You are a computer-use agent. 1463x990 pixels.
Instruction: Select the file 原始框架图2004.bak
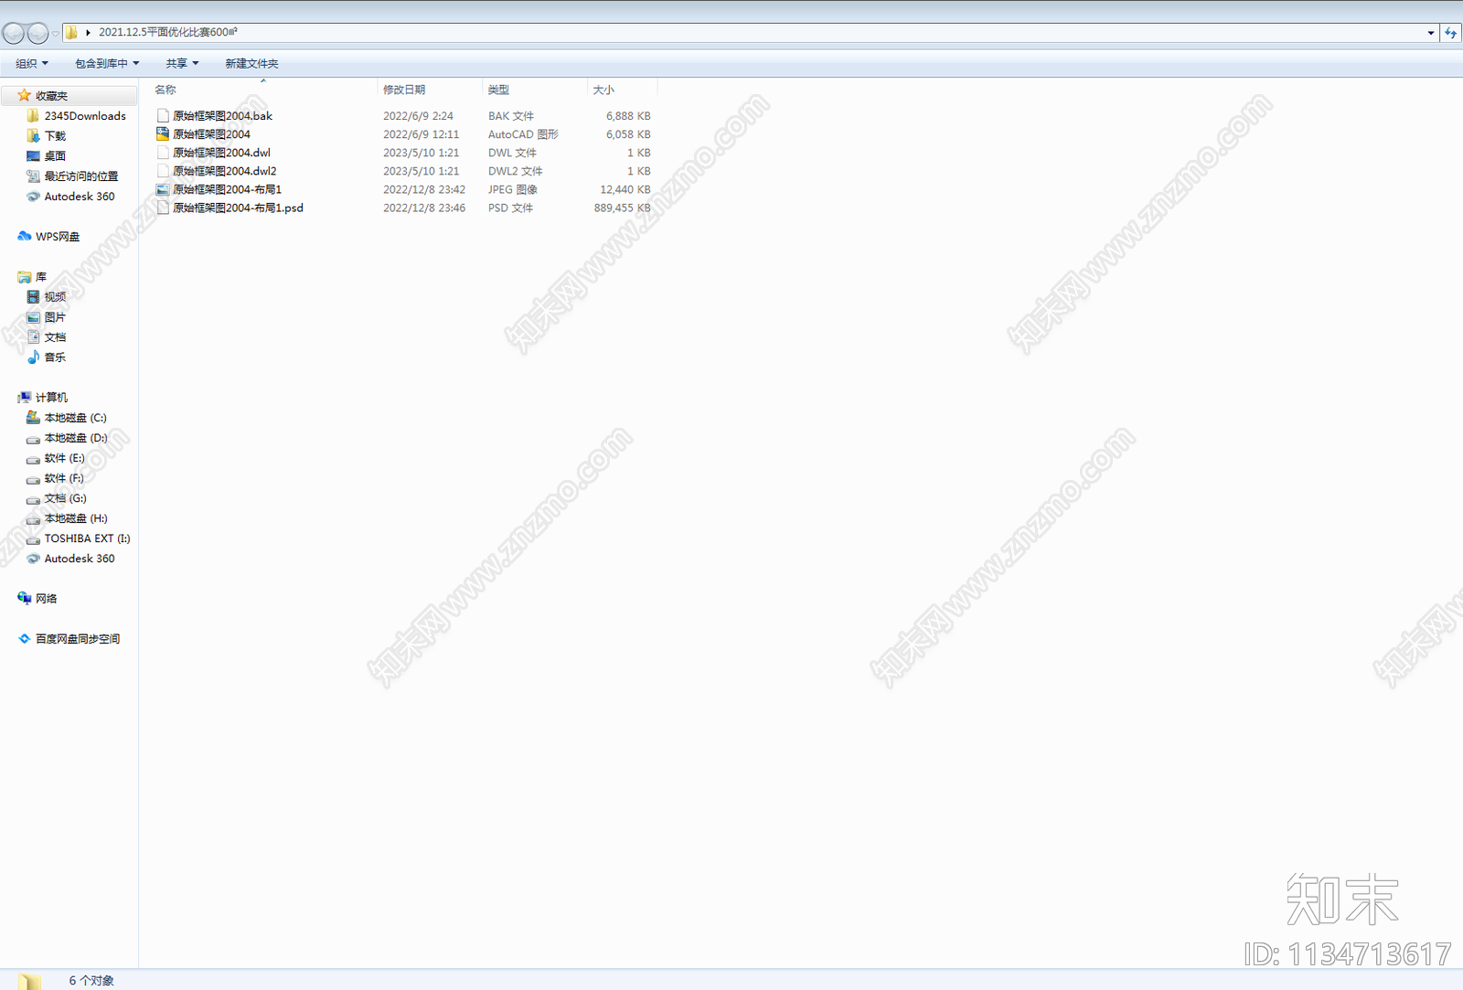pyautogui.click(x=223, y=116)
